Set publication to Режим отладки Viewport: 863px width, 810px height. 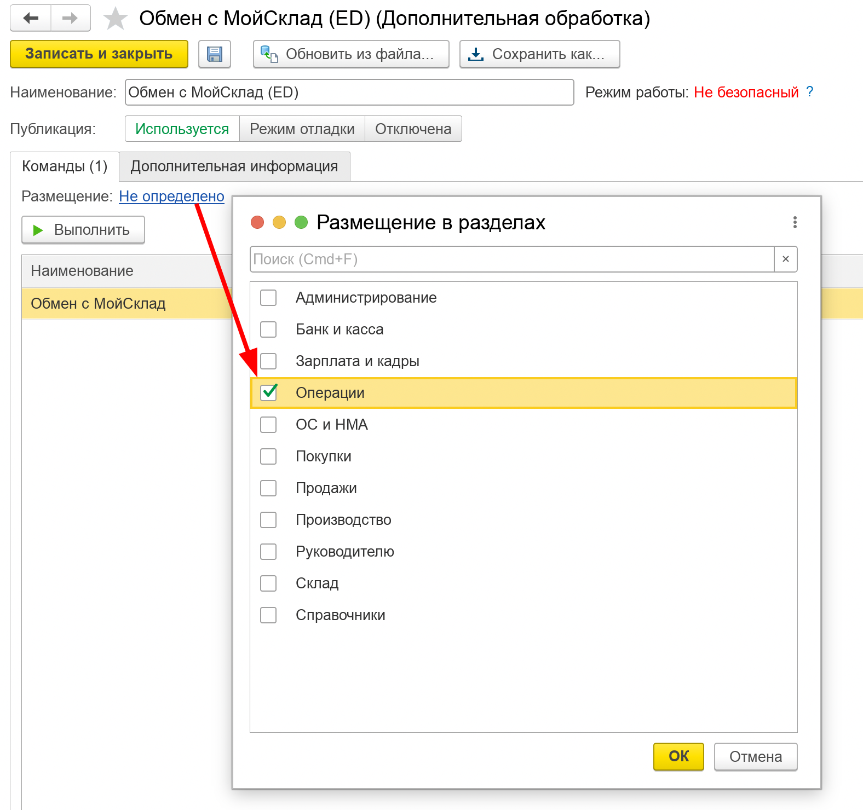point(302,129)
